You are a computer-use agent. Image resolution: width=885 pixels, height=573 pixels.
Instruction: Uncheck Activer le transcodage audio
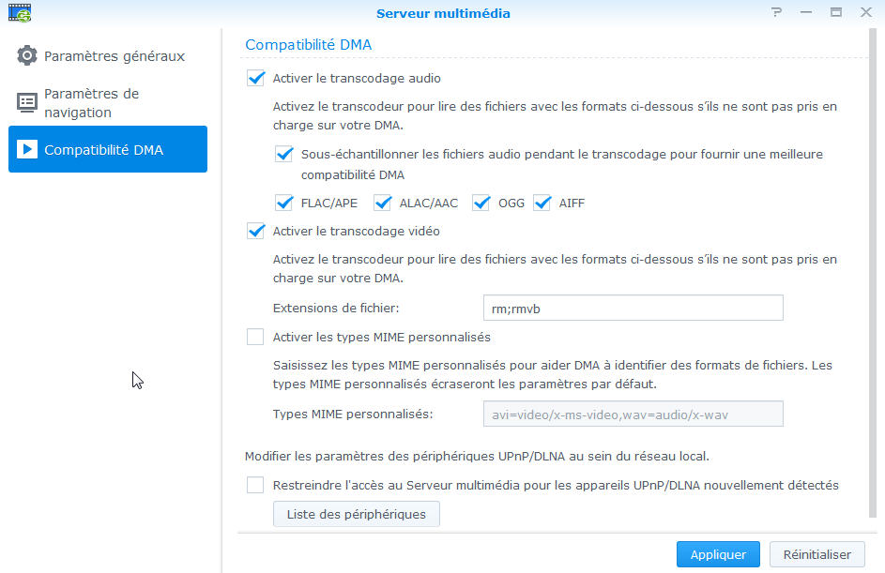point(255,78)
